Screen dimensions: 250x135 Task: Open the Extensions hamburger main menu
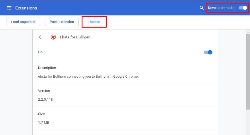(x=9, y=8)
